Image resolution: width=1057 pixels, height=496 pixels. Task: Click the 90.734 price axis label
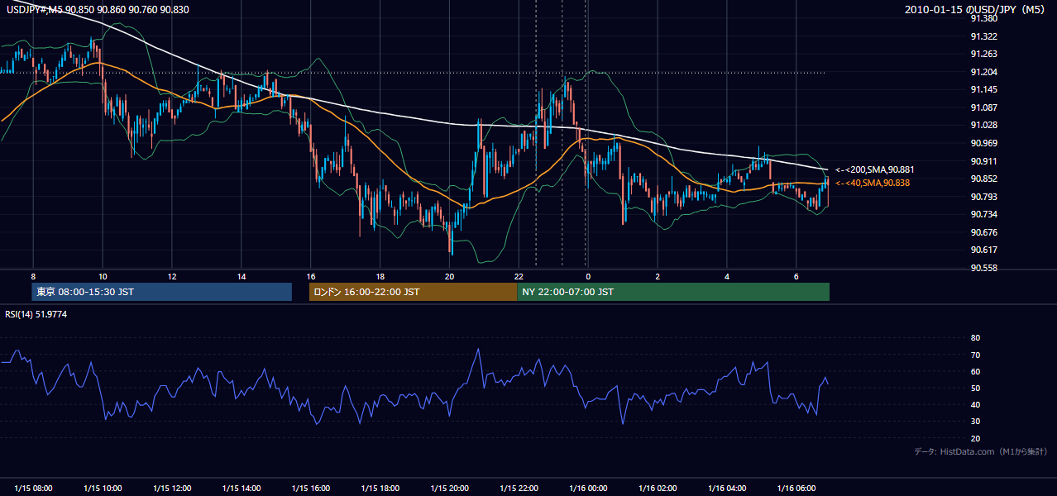[x=984, y=214]
